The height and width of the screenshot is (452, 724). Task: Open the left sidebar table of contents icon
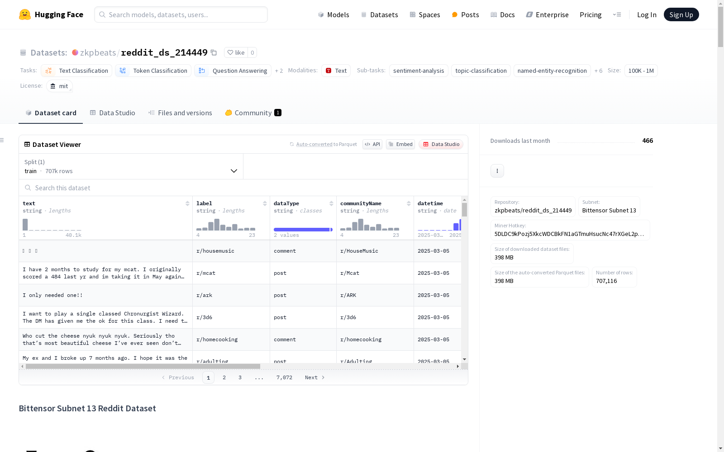click(2, 140)
